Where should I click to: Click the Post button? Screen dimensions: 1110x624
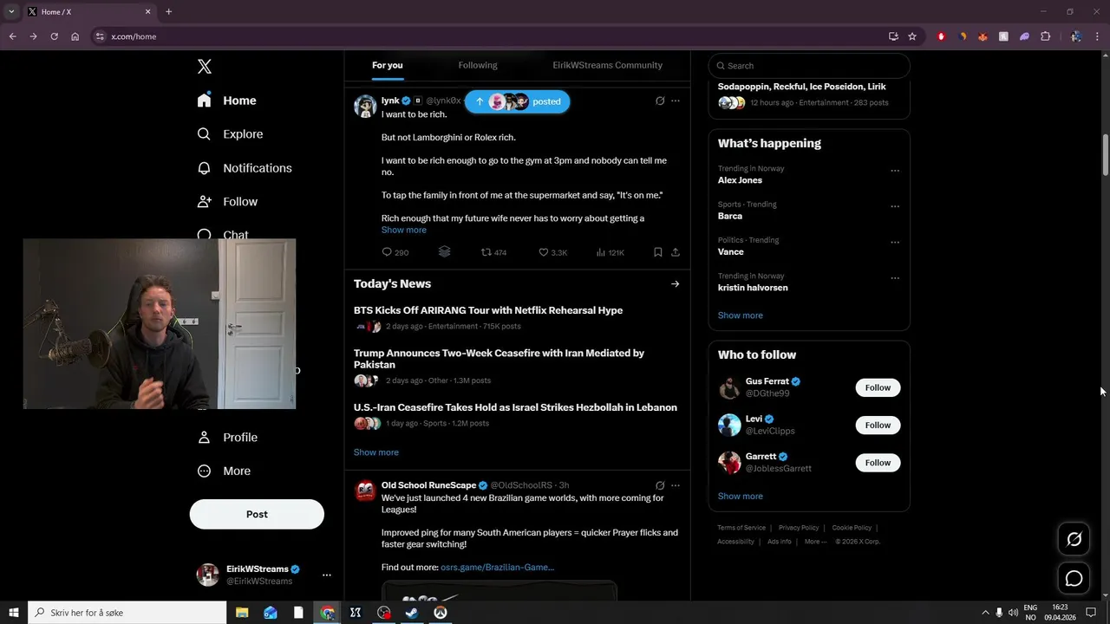[257, 514]
